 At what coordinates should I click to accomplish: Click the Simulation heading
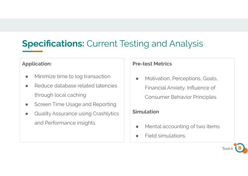point(146,112)
